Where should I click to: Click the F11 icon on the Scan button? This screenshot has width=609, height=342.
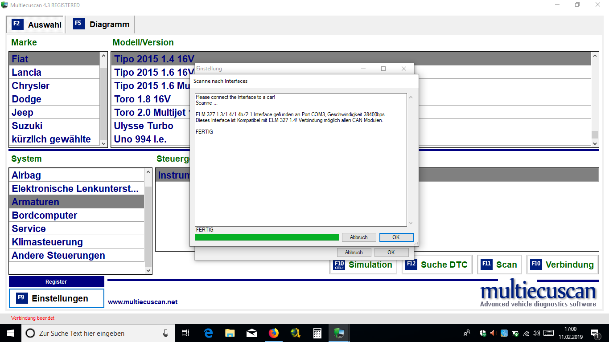(486, 264)
